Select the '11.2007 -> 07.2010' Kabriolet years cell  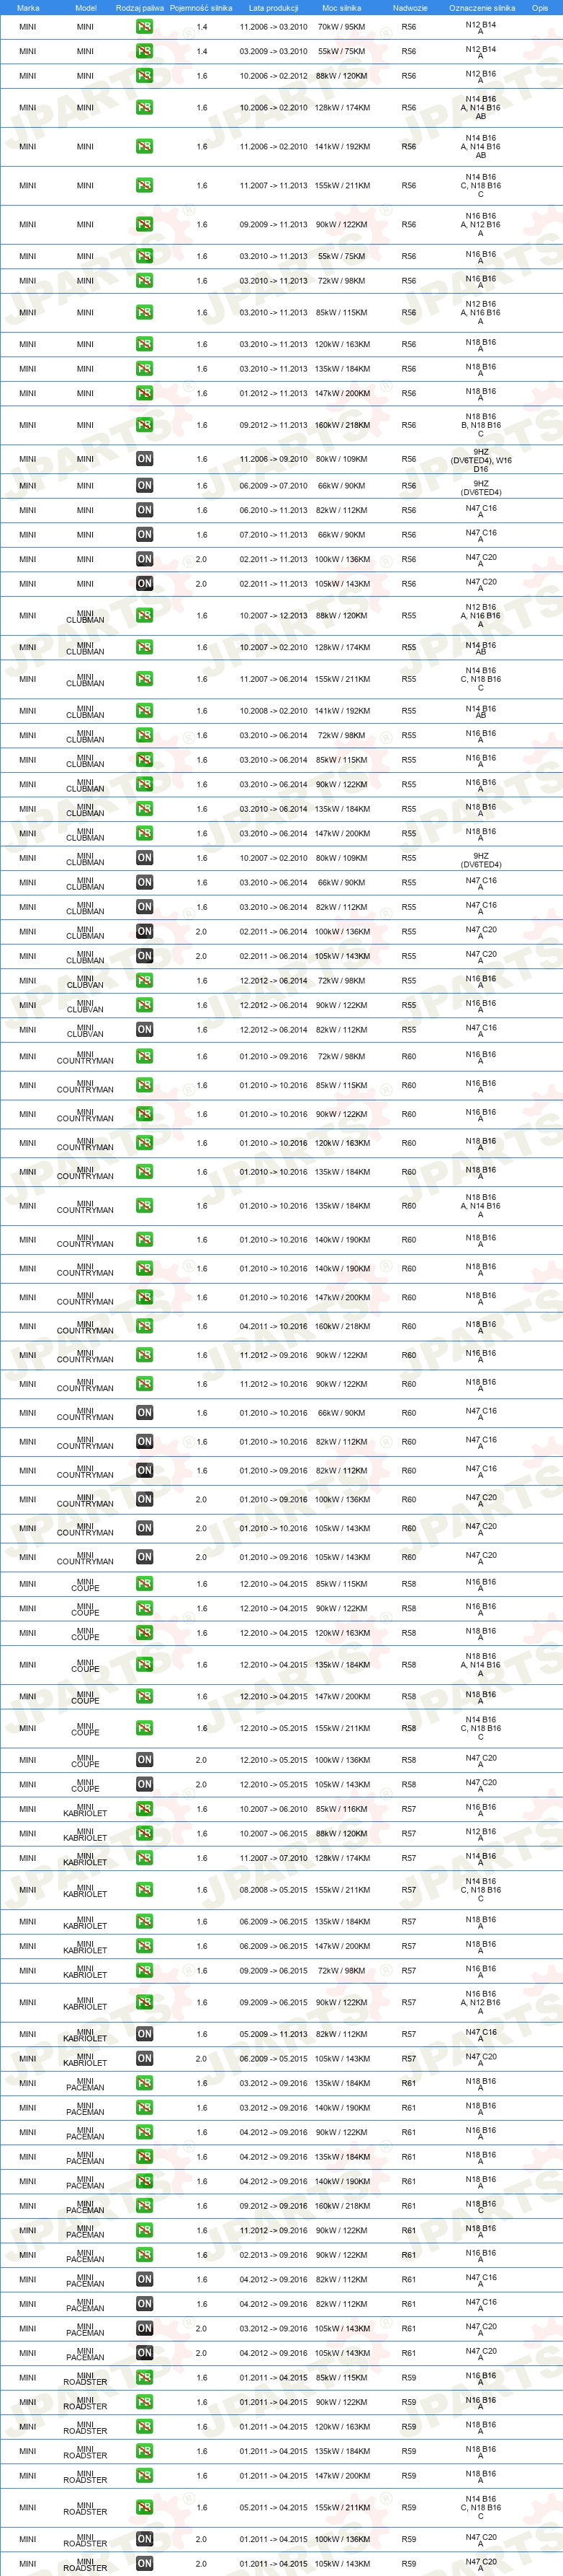pyautogui.click(x=274, y=1858)
